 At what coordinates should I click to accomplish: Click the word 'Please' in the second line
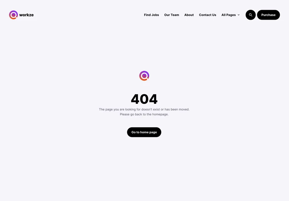pos(124,115)
